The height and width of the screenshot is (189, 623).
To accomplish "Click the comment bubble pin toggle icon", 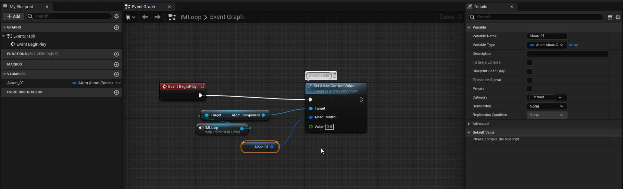I will tap(334, 74).
